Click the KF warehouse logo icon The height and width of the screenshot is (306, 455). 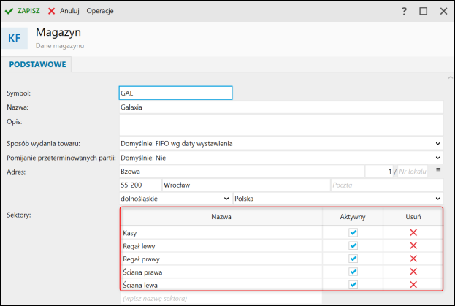click(x=15, y=38)
